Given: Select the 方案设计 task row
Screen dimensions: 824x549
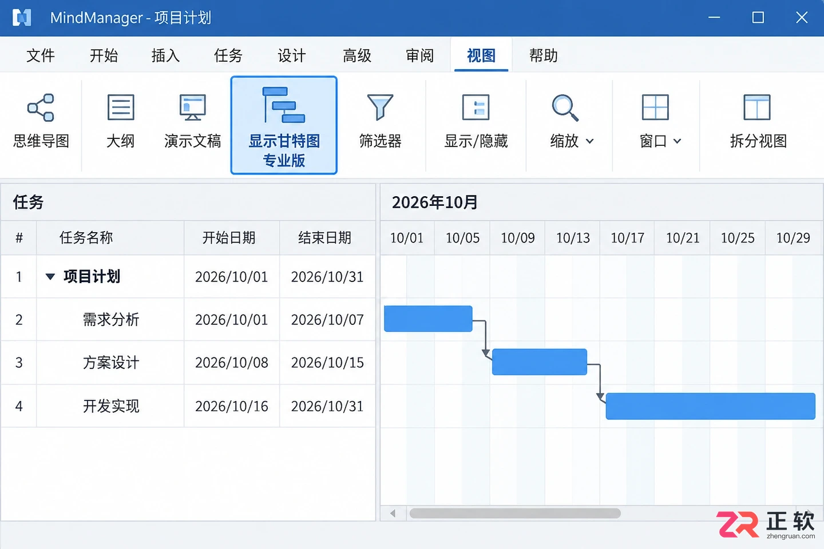Looking at the screenshot, I should click(x=188, y=363).
